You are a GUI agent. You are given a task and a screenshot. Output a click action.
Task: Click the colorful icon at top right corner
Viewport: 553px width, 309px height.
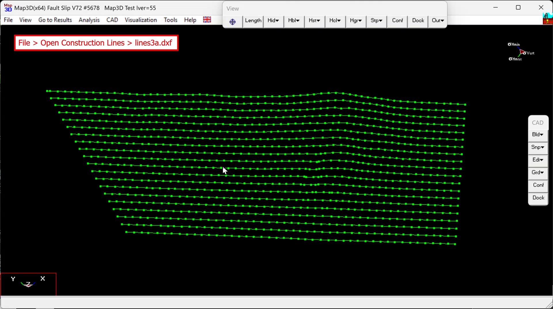(547, 19)
